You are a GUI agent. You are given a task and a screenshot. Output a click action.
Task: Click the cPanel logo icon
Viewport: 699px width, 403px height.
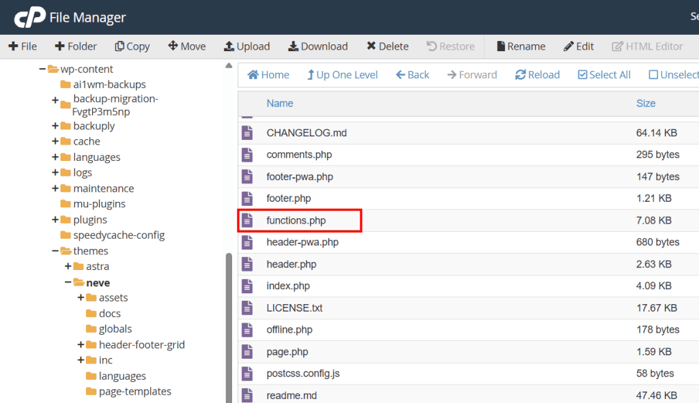coord(29,17)
